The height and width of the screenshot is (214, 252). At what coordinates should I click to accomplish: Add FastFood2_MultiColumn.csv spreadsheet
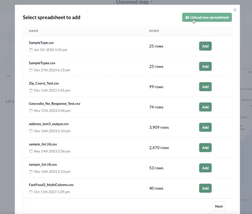click(205, 188)
